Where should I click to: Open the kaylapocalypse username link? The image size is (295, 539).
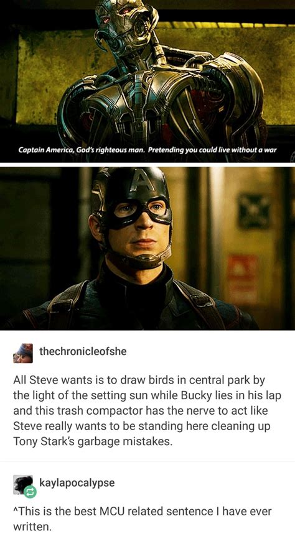tap(77, 482)
